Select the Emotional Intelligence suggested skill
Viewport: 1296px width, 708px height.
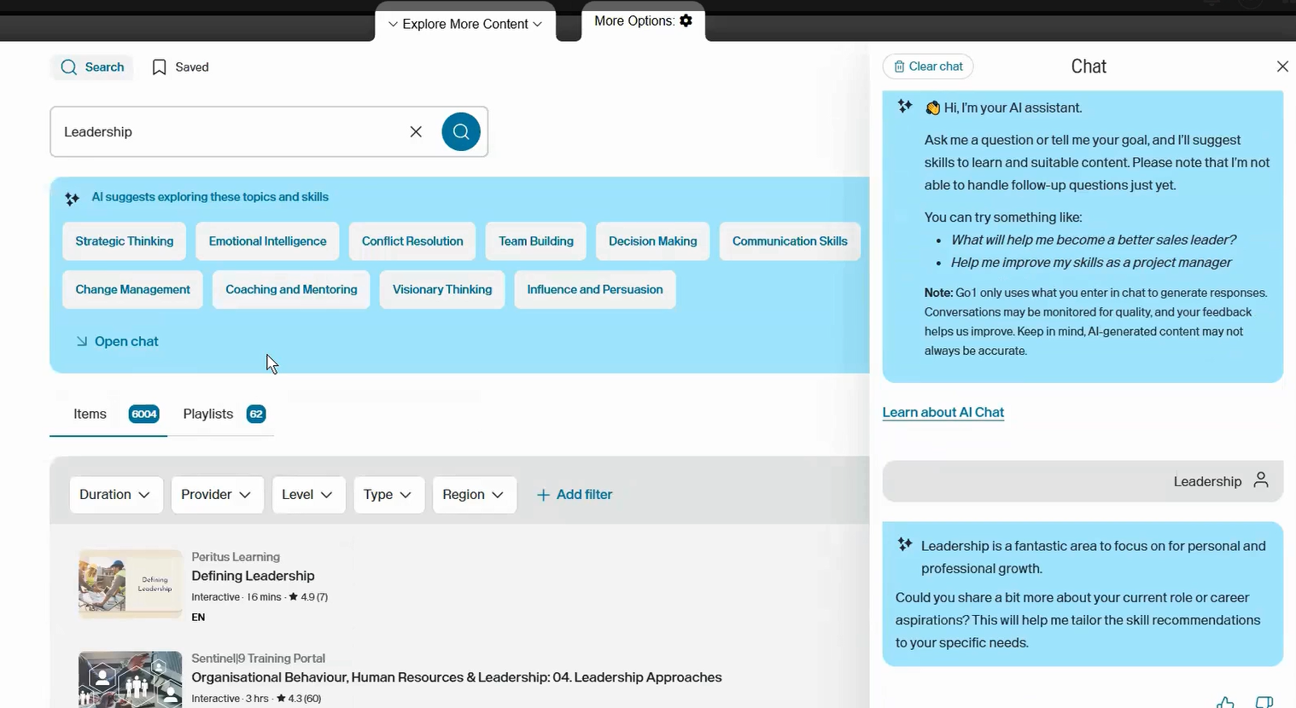pos(267,241)
